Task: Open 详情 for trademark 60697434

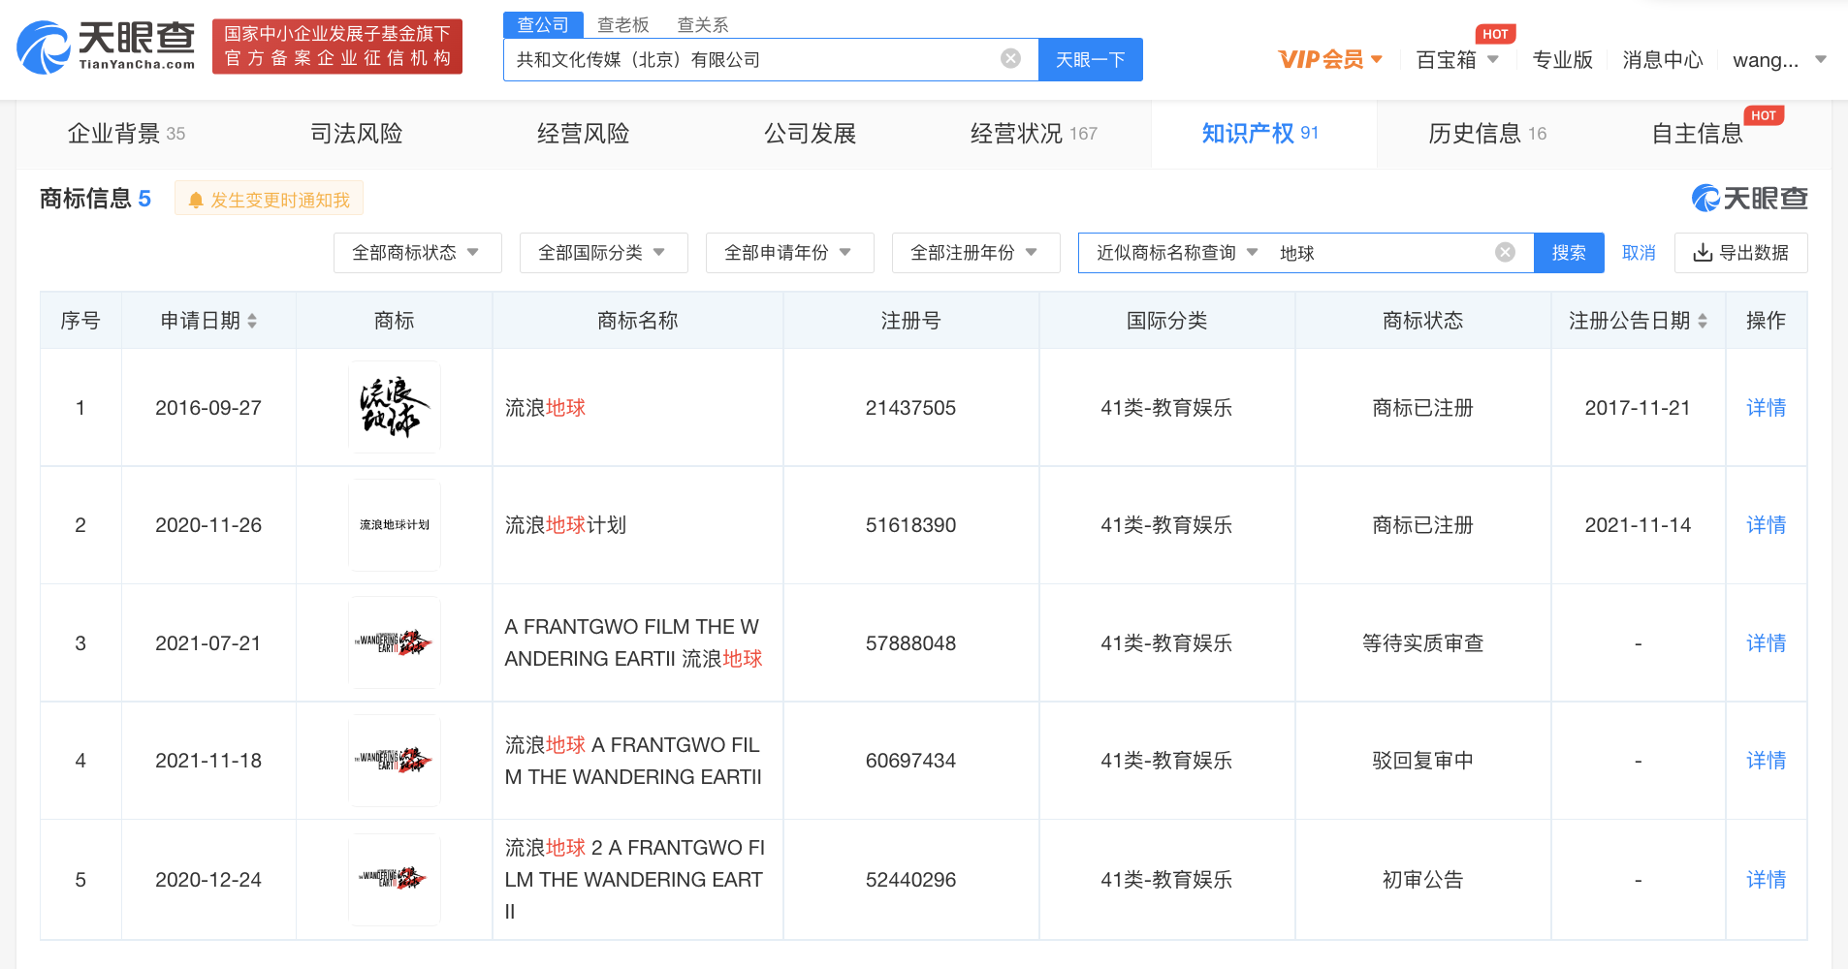Action: point(1767,761)
